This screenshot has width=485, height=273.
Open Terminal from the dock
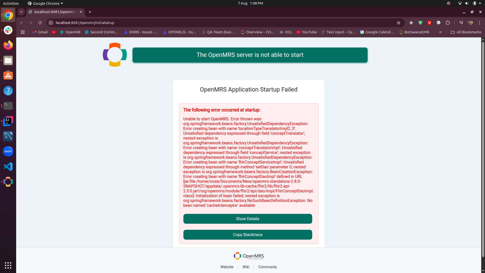coord(8,106)
